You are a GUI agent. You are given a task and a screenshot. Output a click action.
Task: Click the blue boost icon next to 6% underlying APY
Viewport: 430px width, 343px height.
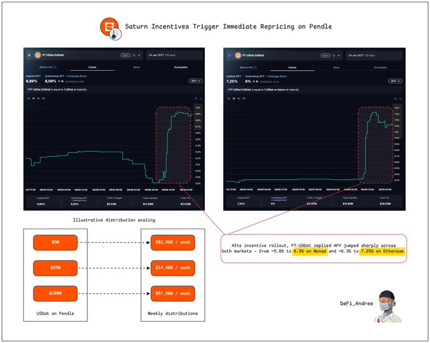(257, 81)
